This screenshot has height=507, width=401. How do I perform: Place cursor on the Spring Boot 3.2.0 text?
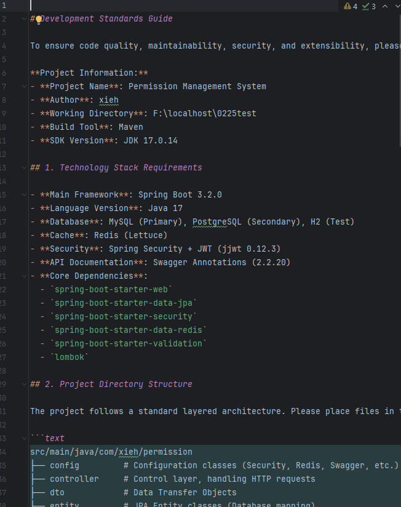(x=180, y=195)
